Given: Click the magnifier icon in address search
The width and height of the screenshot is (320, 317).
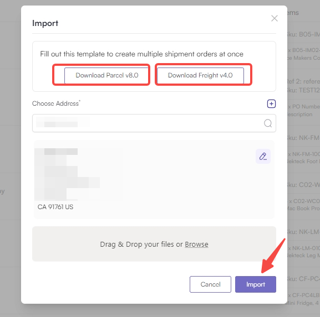Looking at the screenshot, I should 268,123.
